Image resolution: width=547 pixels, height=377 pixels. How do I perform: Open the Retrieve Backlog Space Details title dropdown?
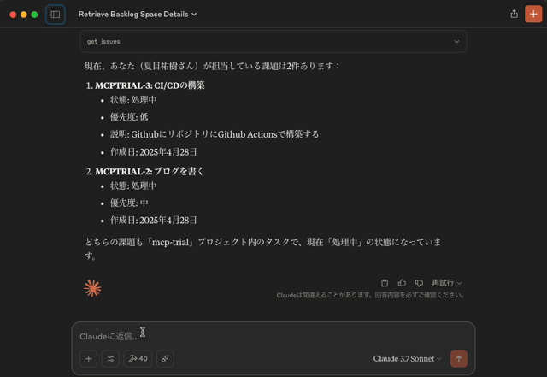coord(138,15)
